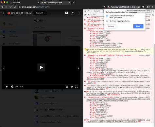Screen dimensions: 155x127
Task: Click the Done button in autoplay popup
Action: 138,26
